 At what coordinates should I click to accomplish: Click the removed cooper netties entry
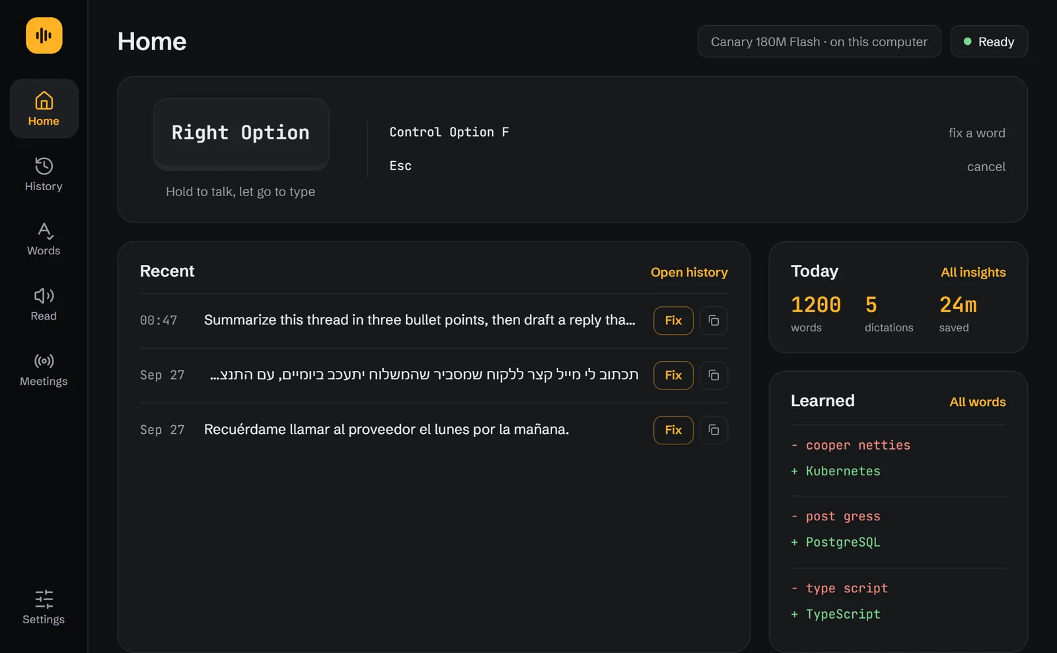pos(851,445)
